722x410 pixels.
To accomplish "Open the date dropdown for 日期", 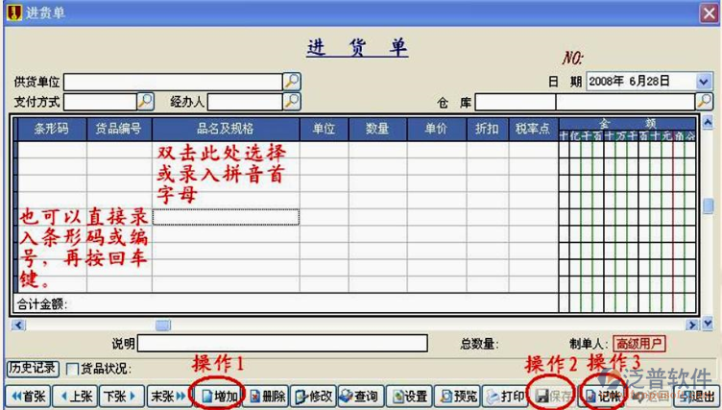I will pyautogui.click(x=704, y=82).
